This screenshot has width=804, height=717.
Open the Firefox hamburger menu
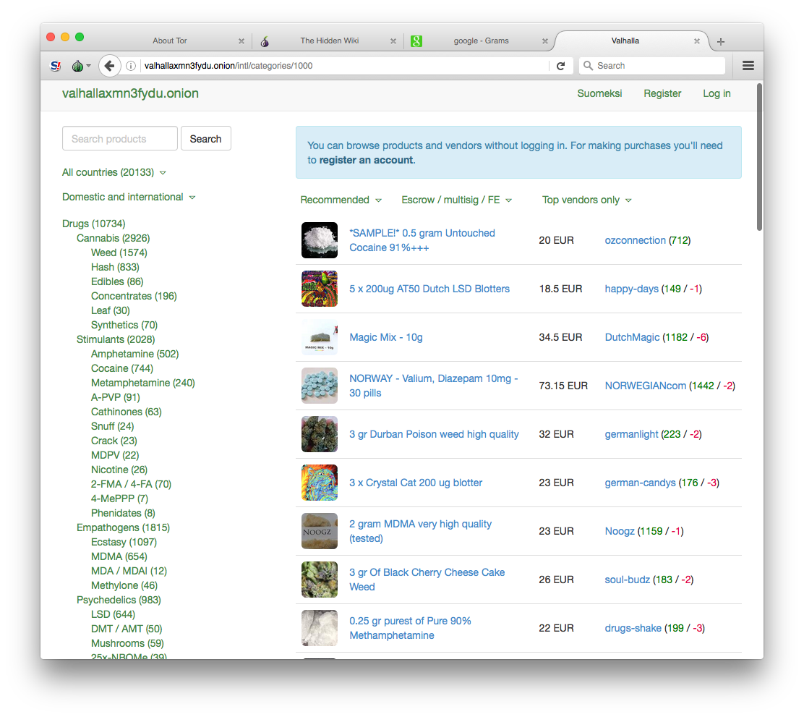748,66
